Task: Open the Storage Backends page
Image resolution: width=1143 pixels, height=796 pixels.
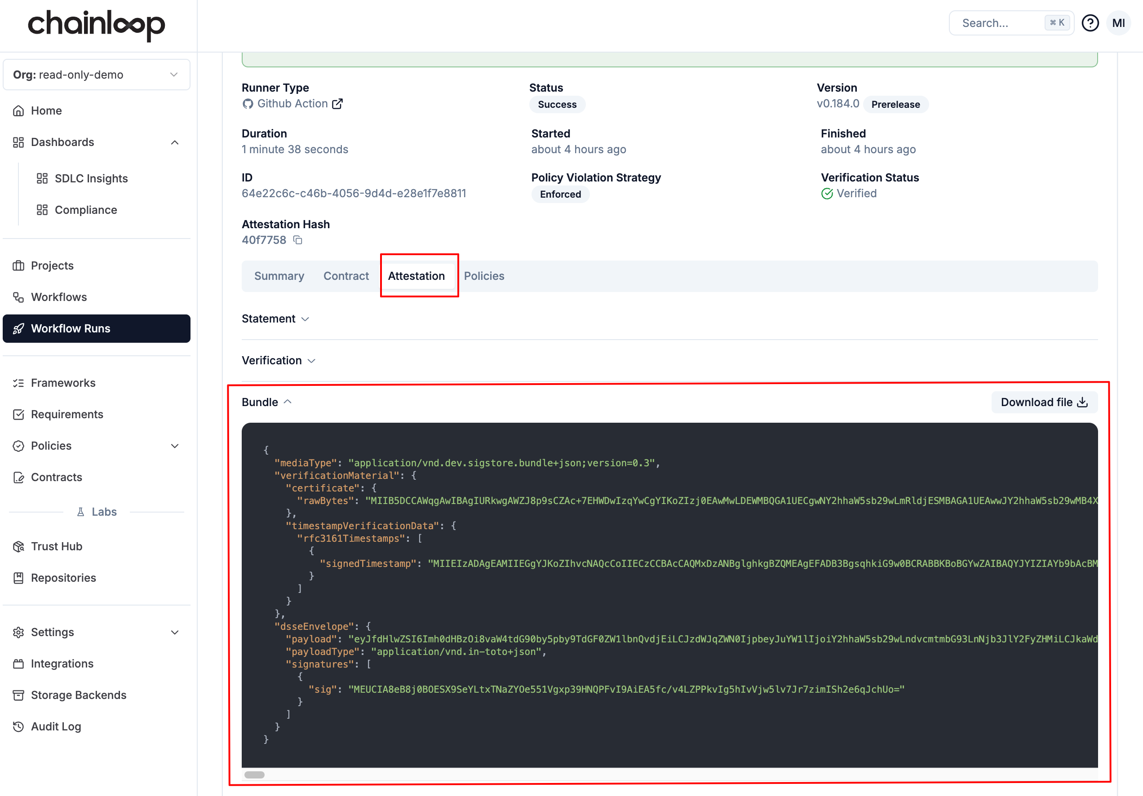Action: [96, 695]
